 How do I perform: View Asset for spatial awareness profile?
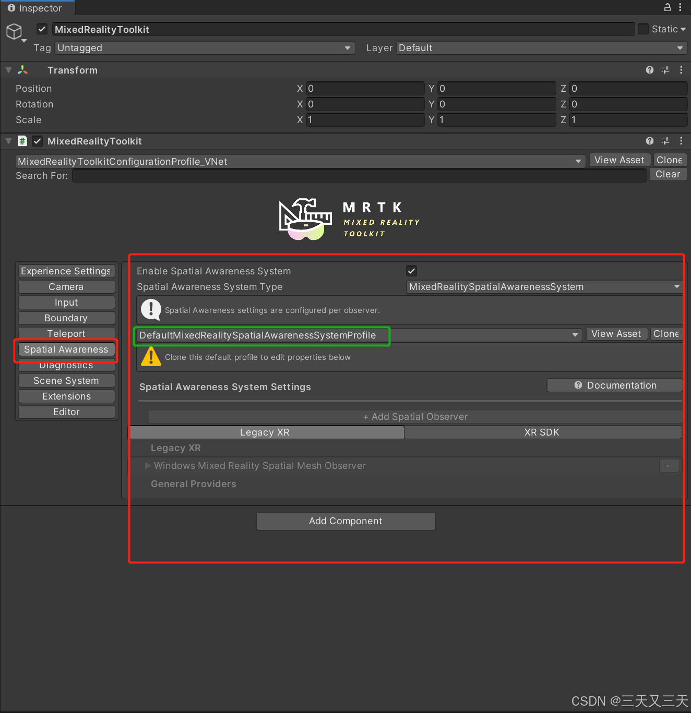(x=616, y=334)
